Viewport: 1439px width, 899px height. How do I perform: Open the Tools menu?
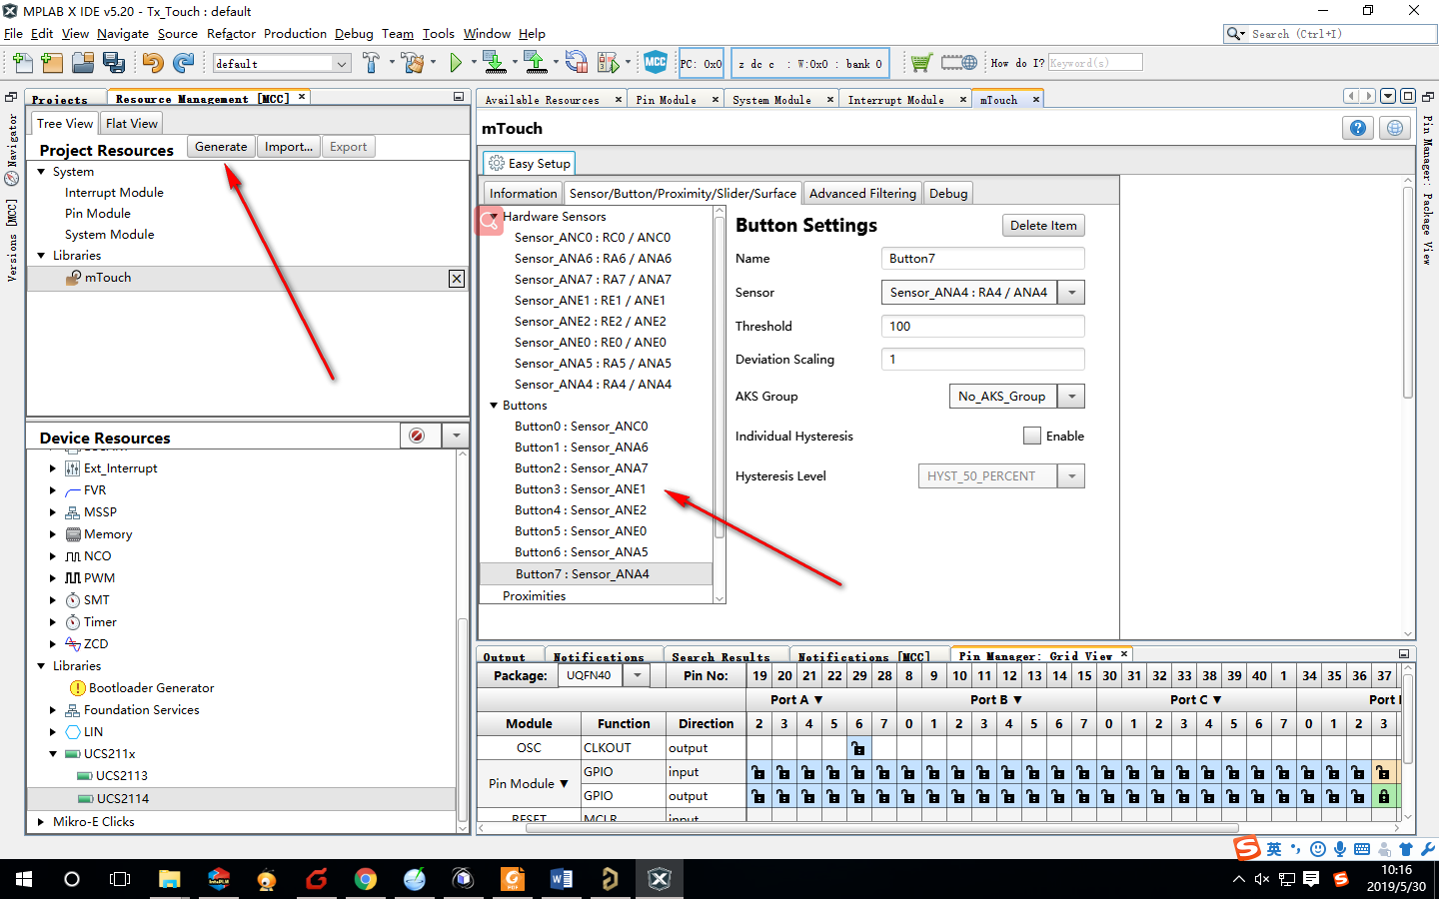pos(438,34)
